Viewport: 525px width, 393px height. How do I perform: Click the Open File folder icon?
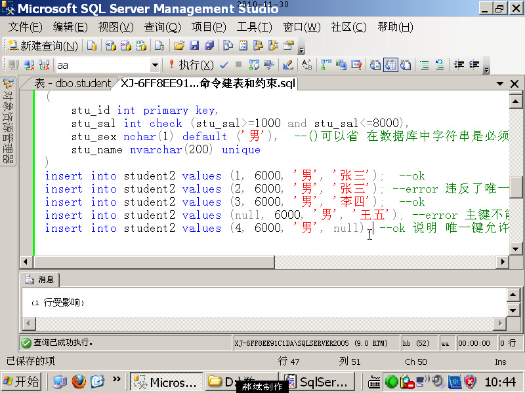click(179, 45)
